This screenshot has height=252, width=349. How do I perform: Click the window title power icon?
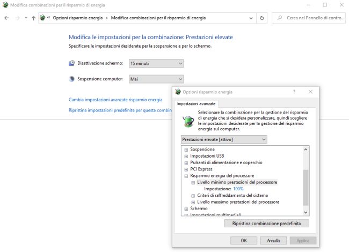5,5
